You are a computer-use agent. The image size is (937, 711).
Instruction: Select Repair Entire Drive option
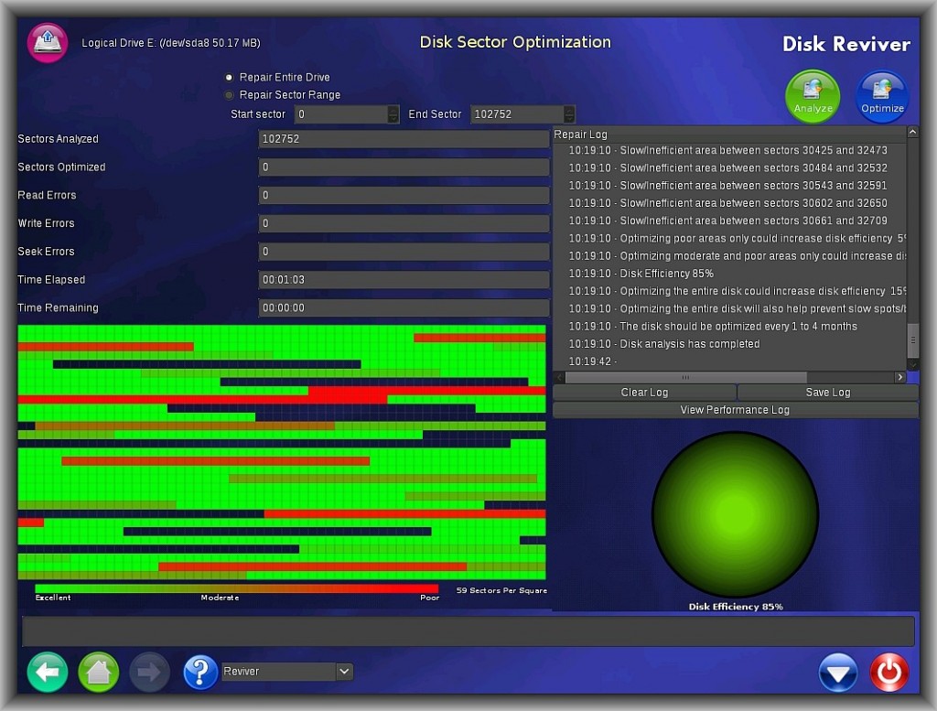click(278, 77)
